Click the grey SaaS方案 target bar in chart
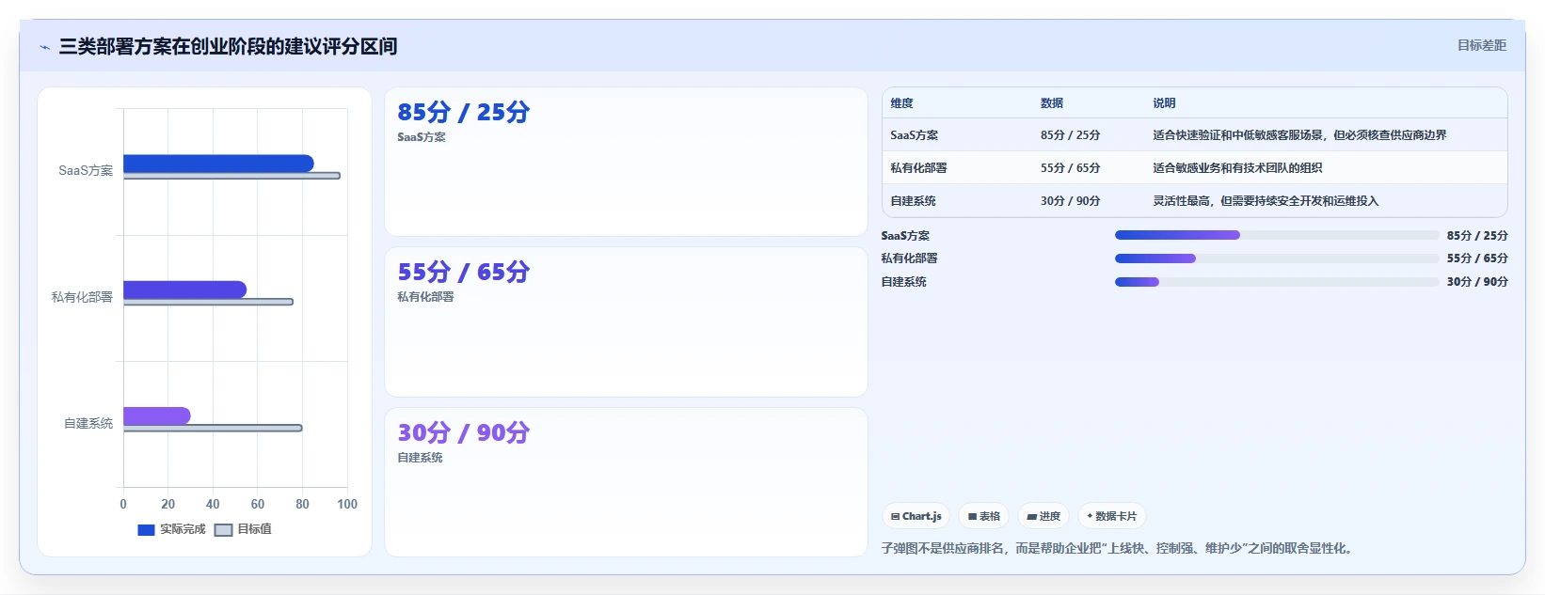Viewport: 1545px width, 595px height. coord(231,176)
